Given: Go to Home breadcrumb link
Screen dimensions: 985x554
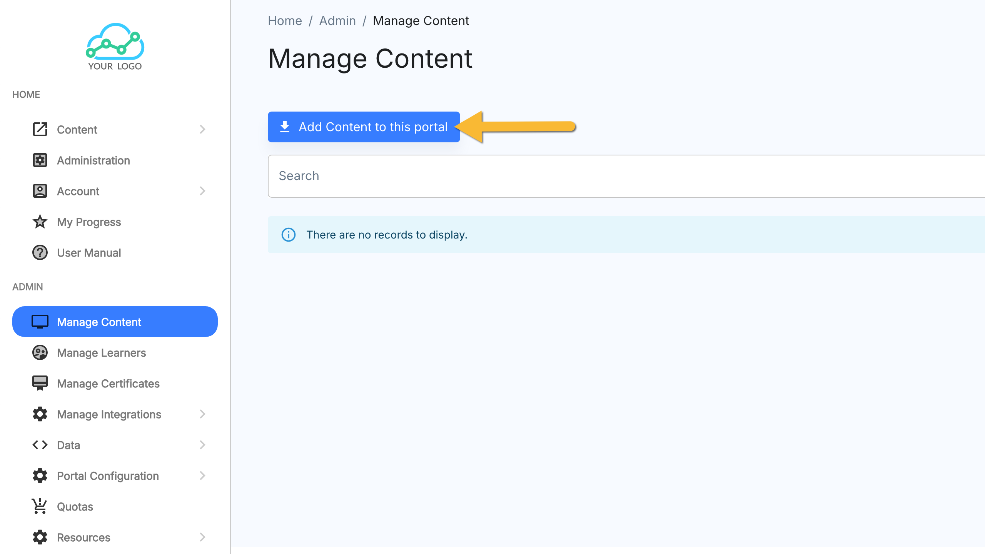Looking at the screenshot, I should click(285, 21).
